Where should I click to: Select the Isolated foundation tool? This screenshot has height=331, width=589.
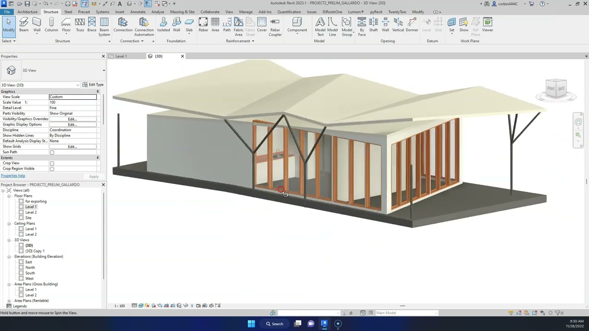(163, 25)
